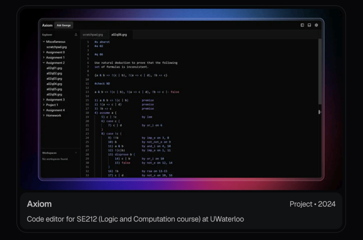Click the red 'false' on line 13

[175, 92]
